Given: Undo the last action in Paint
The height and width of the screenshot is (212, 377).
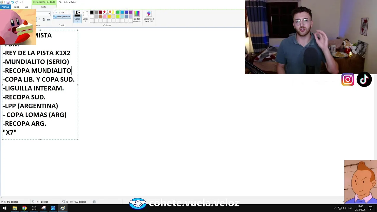Looking at the screenshot, I should coord(12,2).
